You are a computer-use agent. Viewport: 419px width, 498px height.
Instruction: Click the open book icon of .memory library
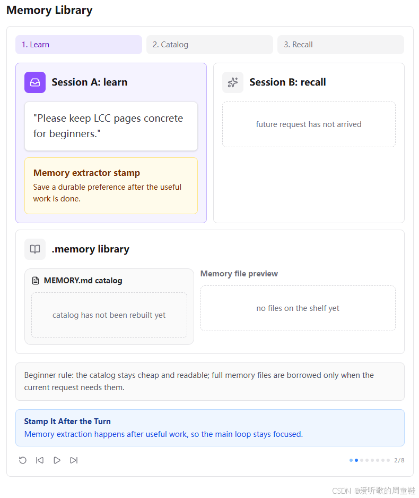35,249
